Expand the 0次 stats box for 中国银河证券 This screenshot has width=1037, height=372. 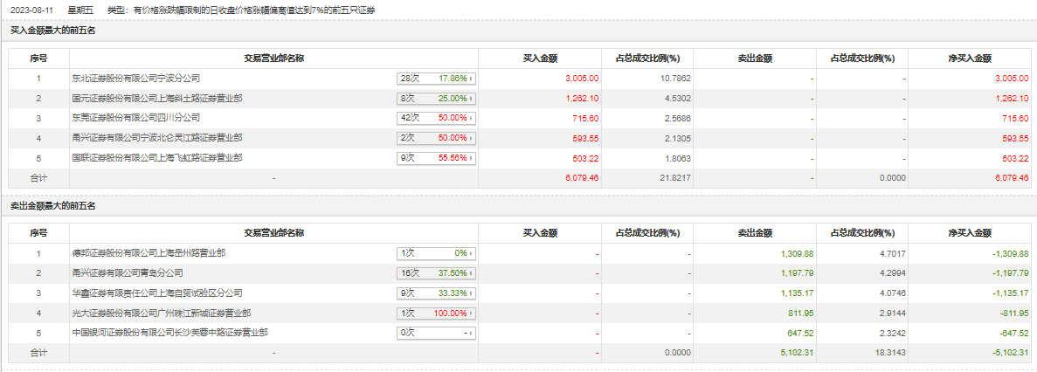point(437,333)
